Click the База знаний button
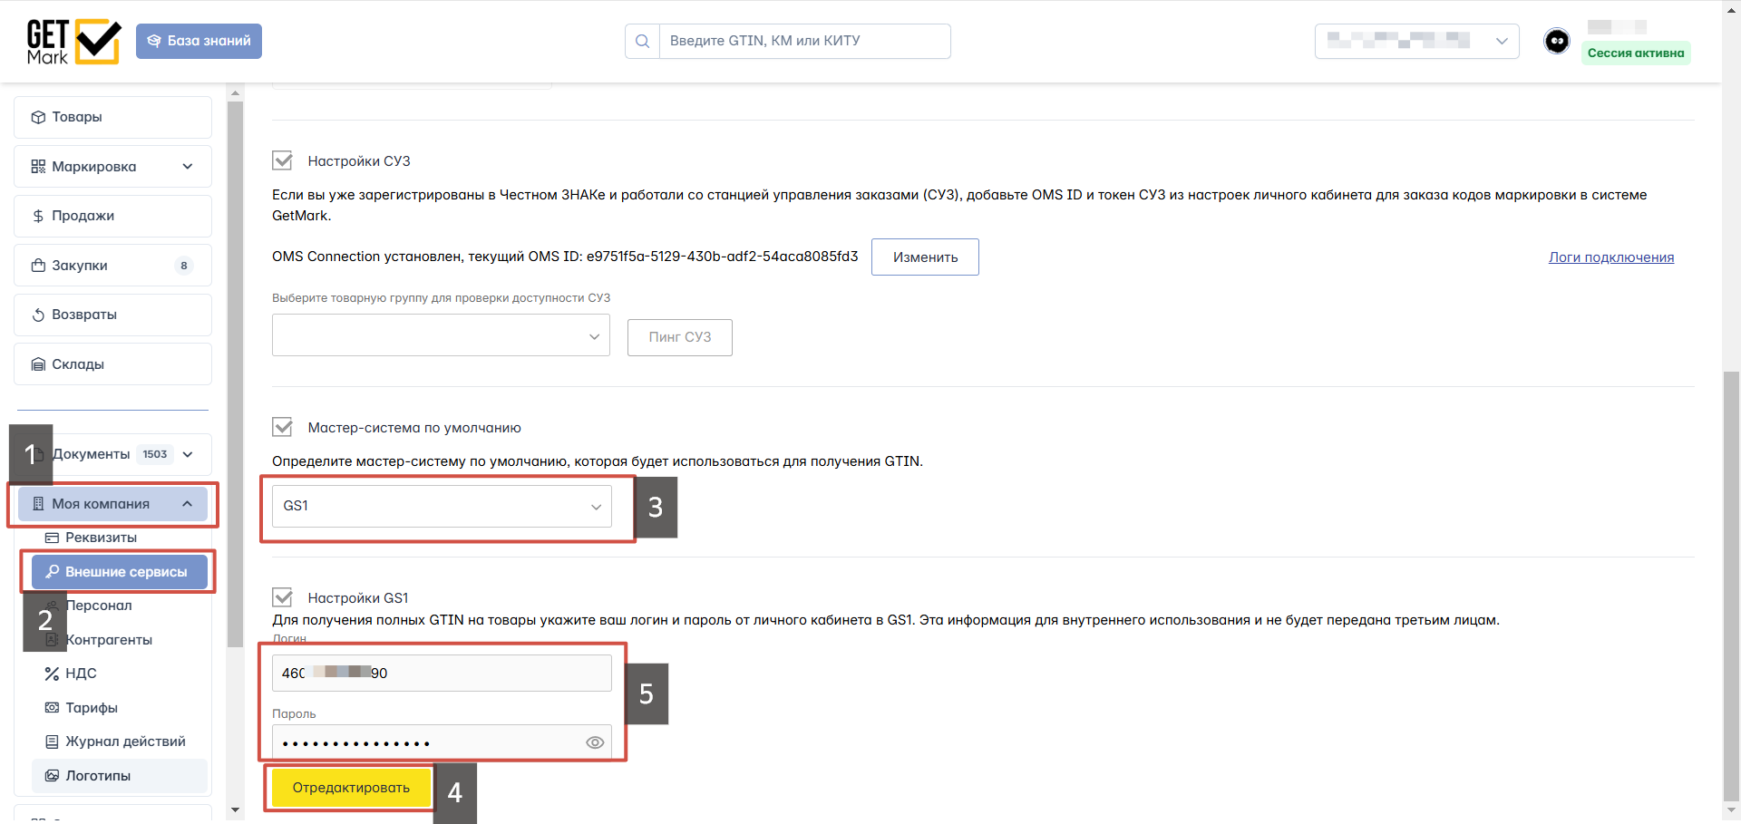 (x=199, y=41)
